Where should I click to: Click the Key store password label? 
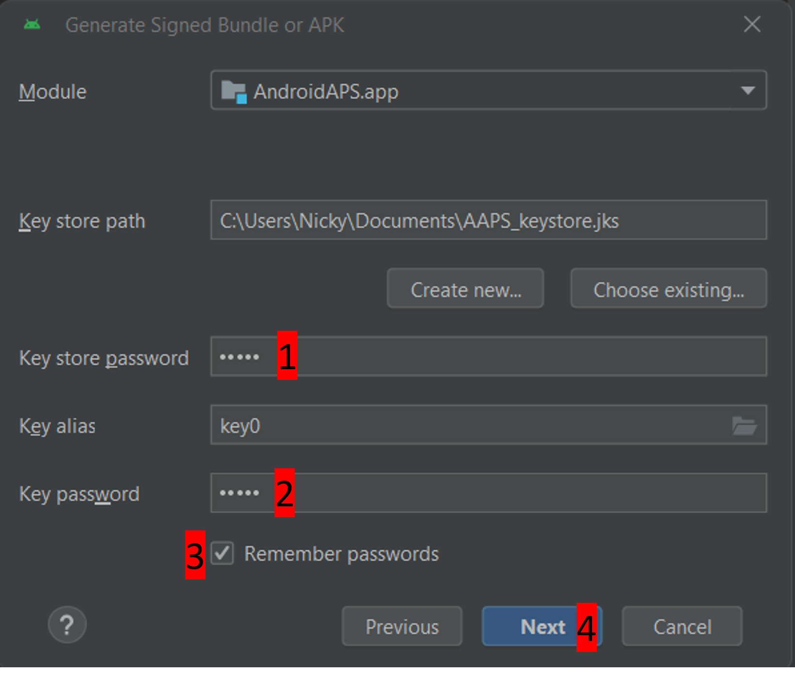104,359
